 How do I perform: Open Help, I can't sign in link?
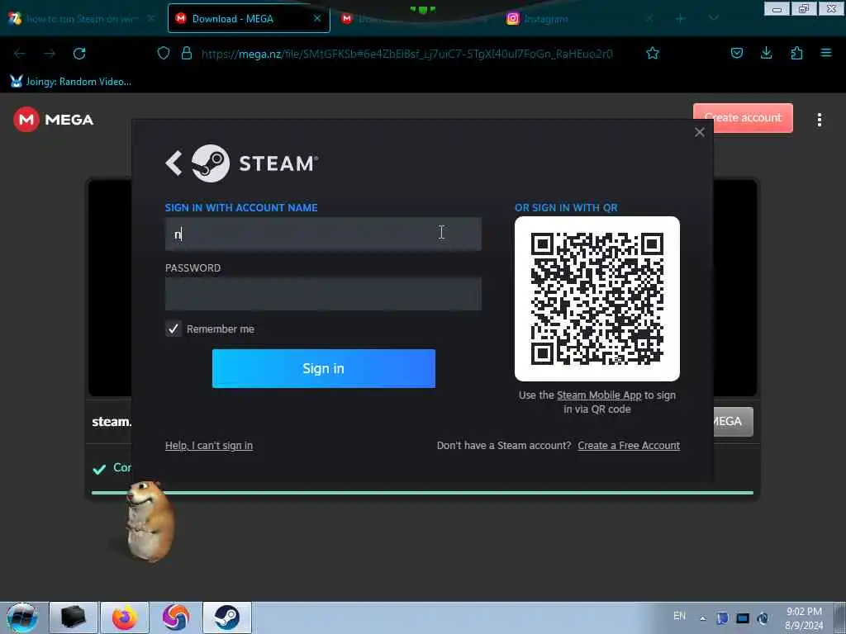click(209, 445)
